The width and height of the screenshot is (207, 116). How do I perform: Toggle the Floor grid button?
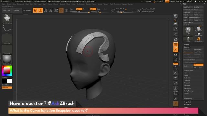tap(176, 50)
